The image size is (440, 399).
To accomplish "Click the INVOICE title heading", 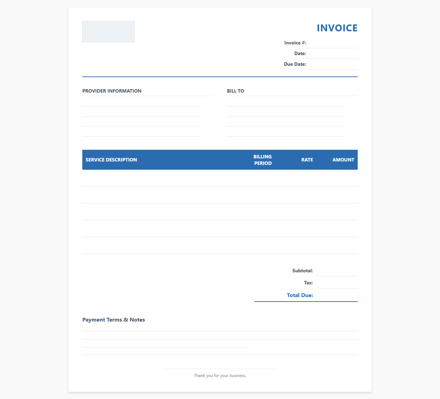I will pos(337,28).
